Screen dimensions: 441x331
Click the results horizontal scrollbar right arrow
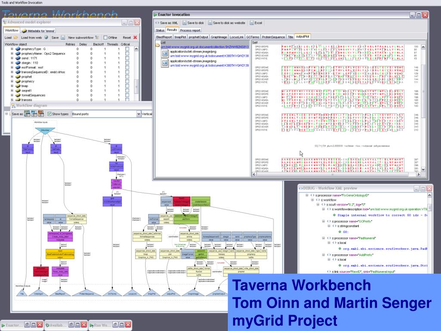418,175
